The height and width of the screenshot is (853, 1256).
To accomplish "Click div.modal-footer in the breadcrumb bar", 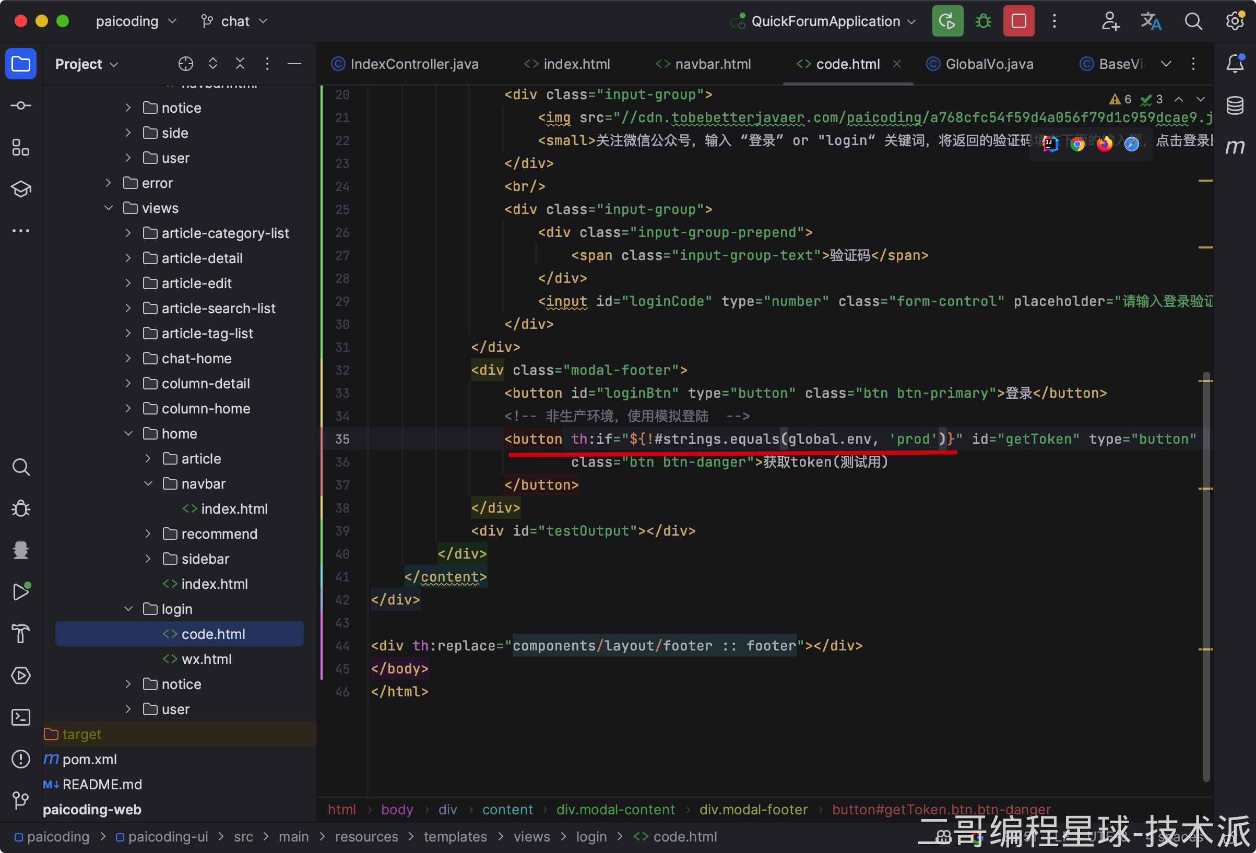I will click(x=753, y=809).
